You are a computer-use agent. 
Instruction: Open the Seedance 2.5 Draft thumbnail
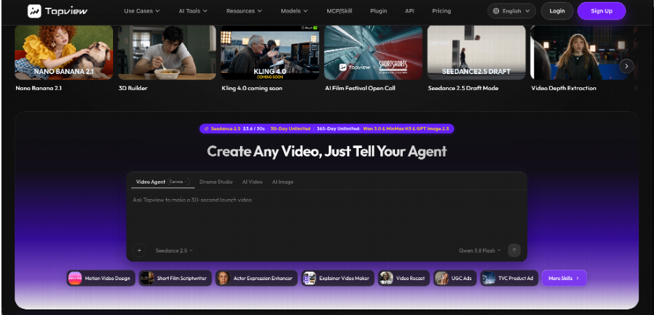click(x=476, y=52)
